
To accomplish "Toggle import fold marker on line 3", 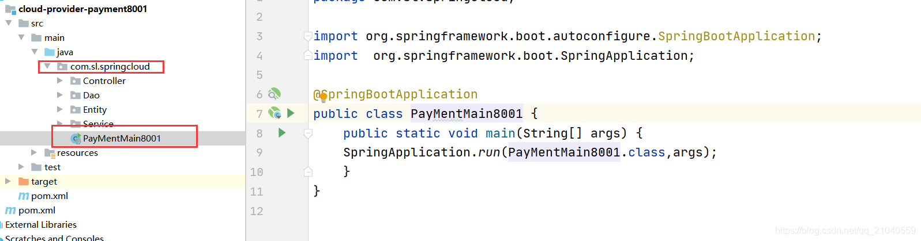I will tap(308, 36).
